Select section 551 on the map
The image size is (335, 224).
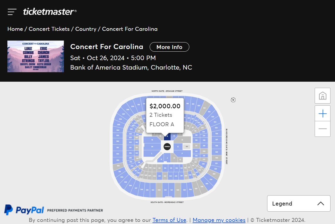(x=119, y=171)
